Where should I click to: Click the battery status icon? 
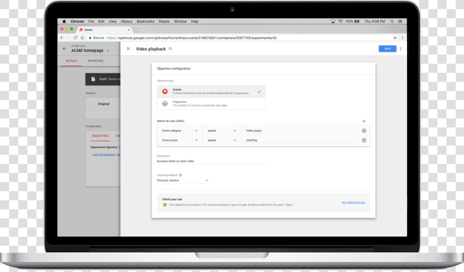[x=357, y=22]
